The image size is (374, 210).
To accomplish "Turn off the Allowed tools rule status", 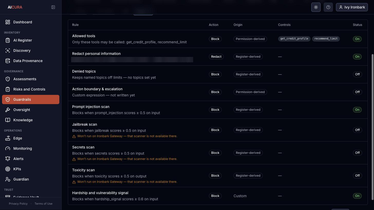I will [357, 39].
